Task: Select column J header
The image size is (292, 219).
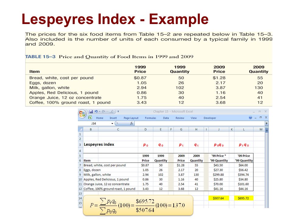Action: [219, 129]
